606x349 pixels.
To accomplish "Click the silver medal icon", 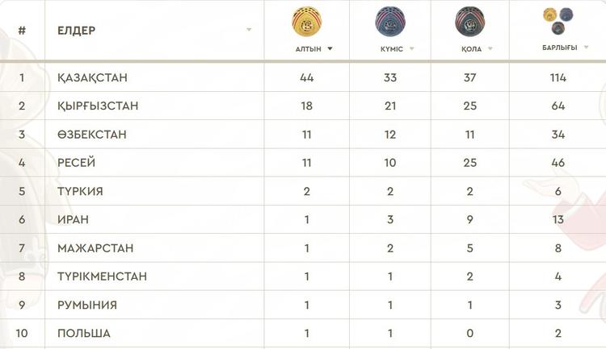I will (x=390, y=22).
